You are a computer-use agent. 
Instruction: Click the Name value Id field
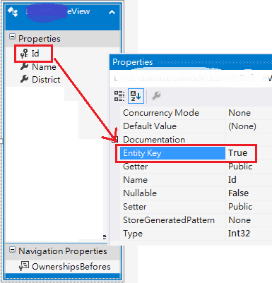tap(232, 180)
